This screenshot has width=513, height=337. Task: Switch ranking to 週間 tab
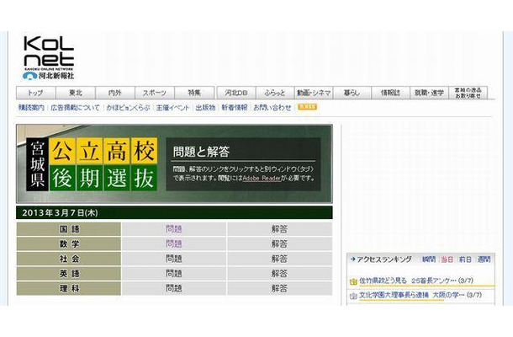pos(484,259)
